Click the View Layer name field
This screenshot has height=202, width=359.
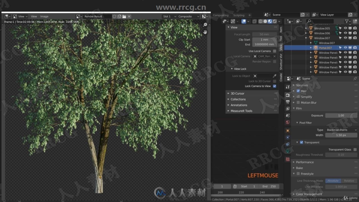(333, 15)
